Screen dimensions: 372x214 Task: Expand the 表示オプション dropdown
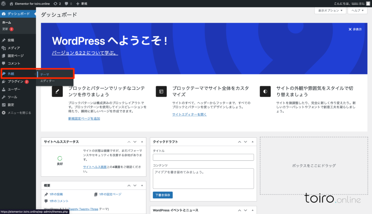pyautogui.click(x=330, y=11)
